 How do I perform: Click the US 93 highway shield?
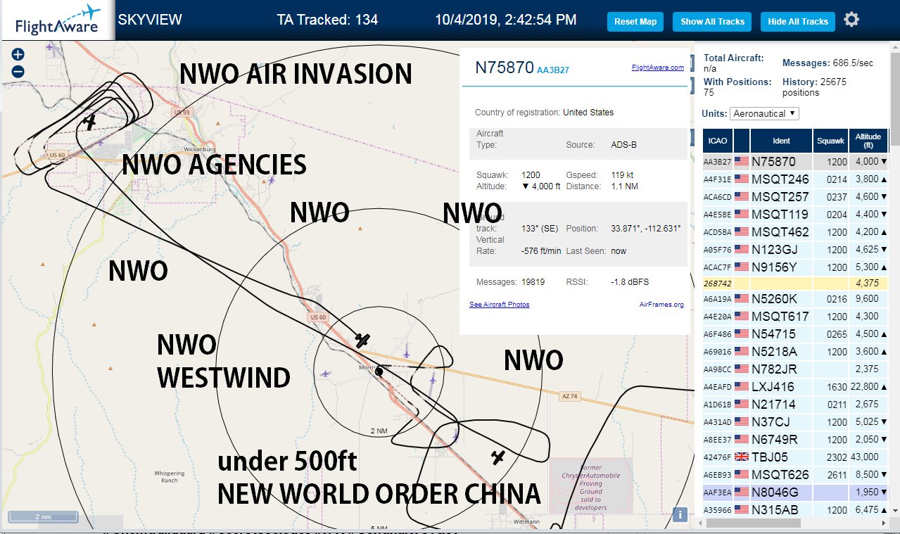coord(182,113)
